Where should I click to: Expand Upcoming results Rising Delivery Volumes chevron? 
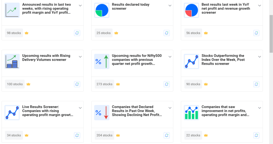tap(80, 57)
